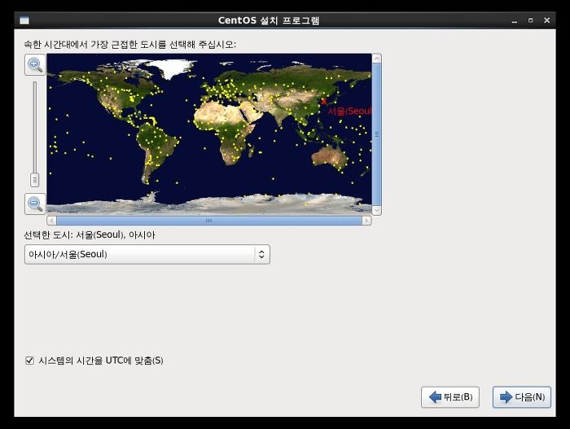Zoom out on the timezone map

tap(35, 204)
